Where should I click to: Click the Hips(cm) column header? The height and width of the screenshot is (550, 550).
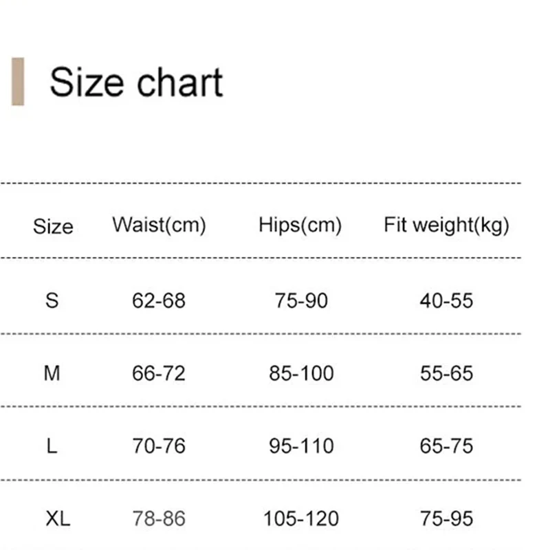[300, 225]
